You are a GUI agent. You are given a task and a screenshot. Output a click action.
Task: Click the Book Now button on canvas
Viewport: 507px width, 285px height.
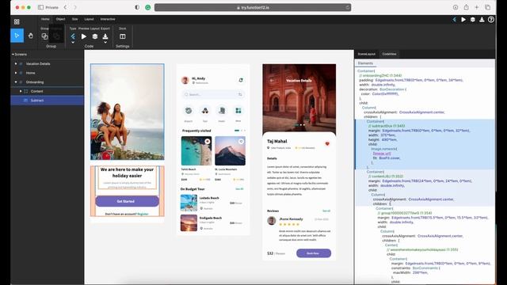[314, 253]
